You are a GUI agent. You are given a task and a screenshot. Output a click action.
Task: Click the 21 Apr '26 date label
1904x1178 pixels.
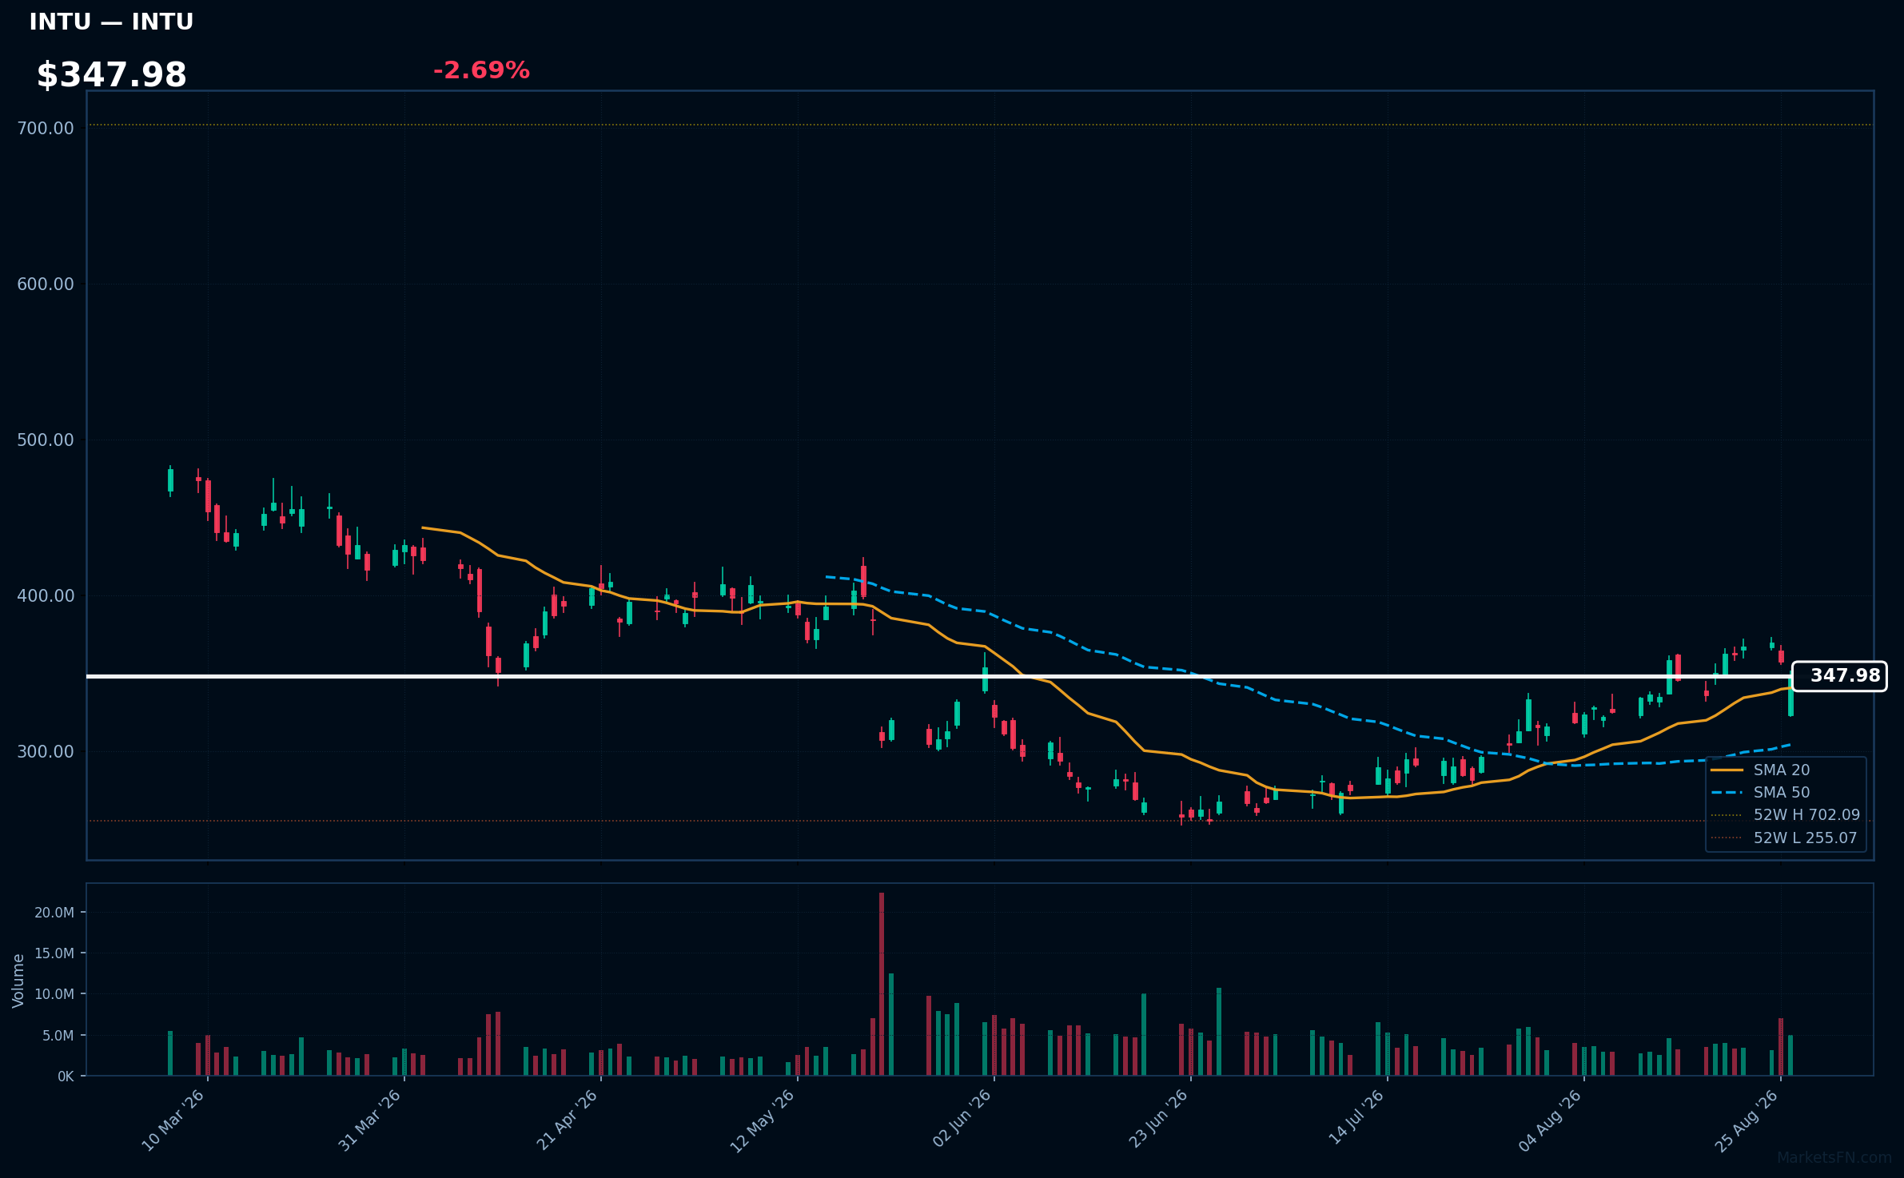[x=568, y=1120]
